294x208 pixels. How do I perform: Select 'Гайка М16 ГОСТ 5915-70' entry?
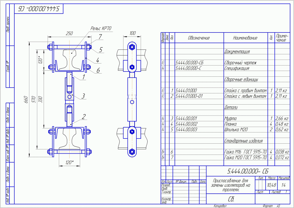tap(245, 152)
